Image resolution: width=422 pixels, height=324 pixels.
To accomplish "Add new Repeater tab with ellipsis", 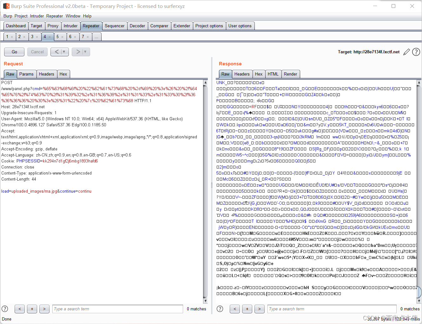I will click(96, 37).
